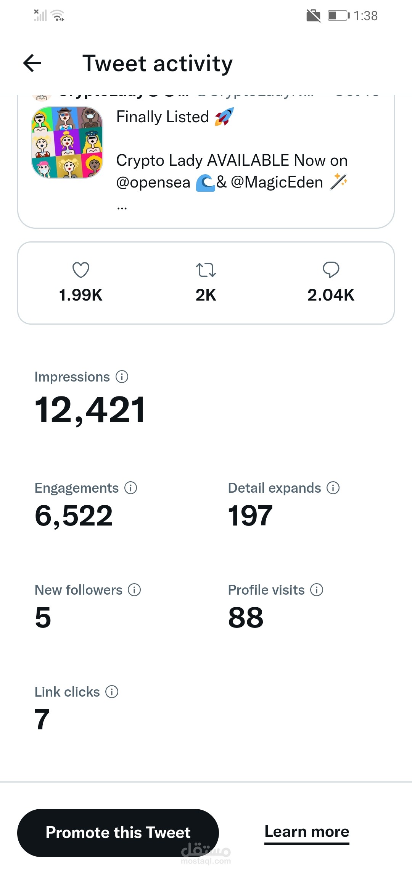Open the Profile visits info icon
The image size is (412, 883).
pos(317,590)
